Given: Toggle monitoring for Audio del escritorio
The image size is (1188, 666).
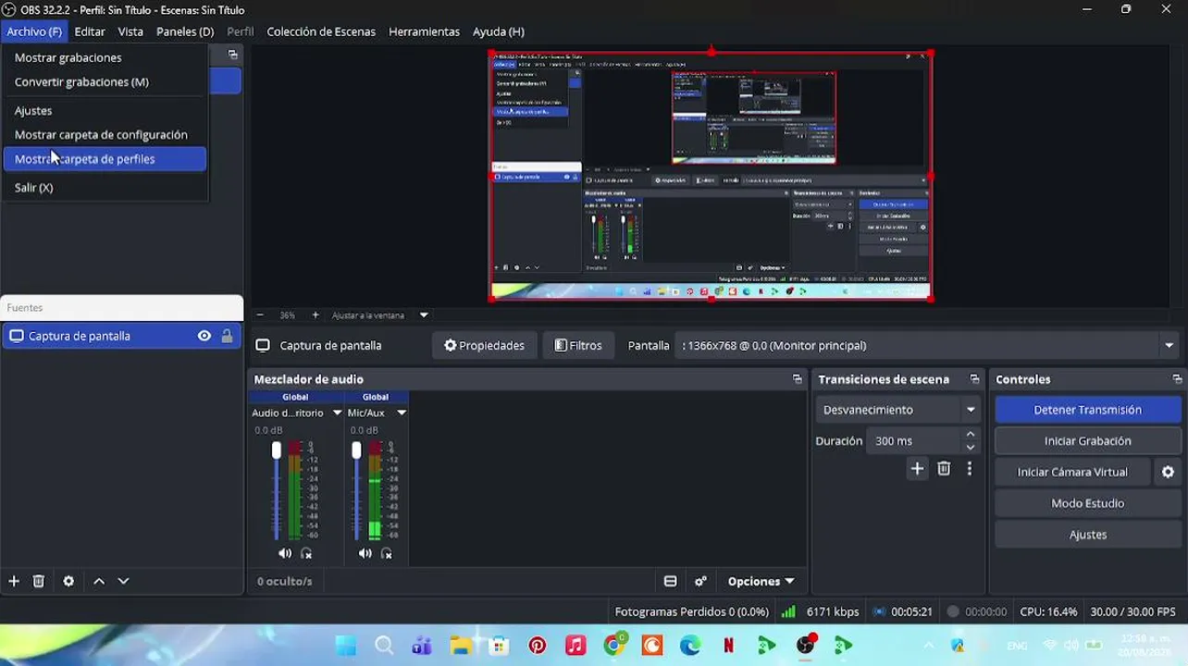Looking at the screenshot, I should coord(306,553).
